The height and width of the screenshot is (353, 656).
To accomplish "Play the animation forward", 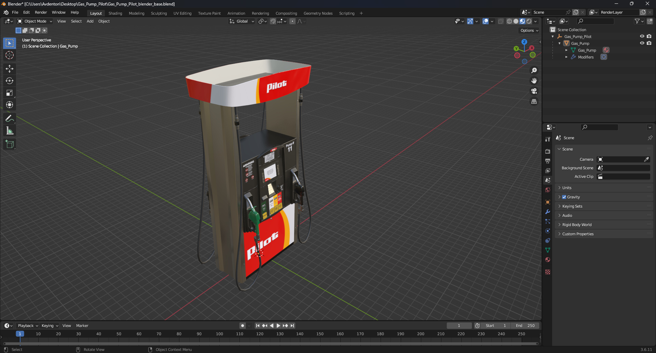I will coord(278,326).
